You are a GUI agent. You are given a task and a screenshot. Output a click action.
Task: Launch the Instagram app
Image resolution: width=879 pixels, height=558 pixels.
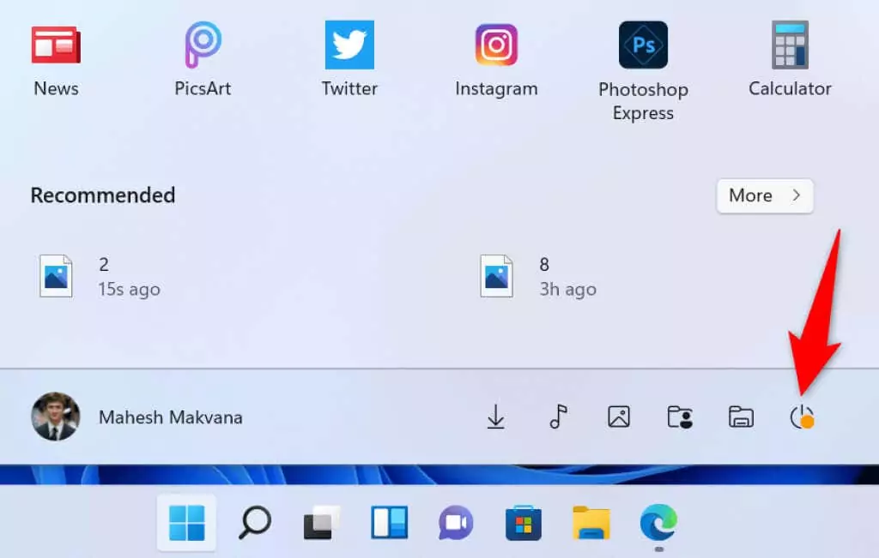coord(497,61)
